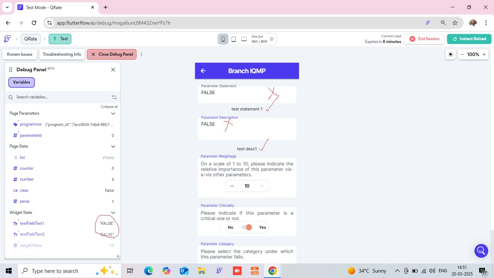Select textFieldText1 variable row
Viewport: 494px width, 278px height.
point(62,223)
